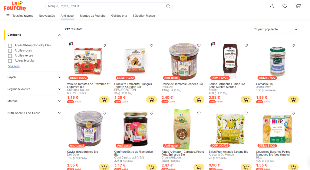Open the wishlist heart in header
This screenshot has height=170, width=310.
[285, 6]
